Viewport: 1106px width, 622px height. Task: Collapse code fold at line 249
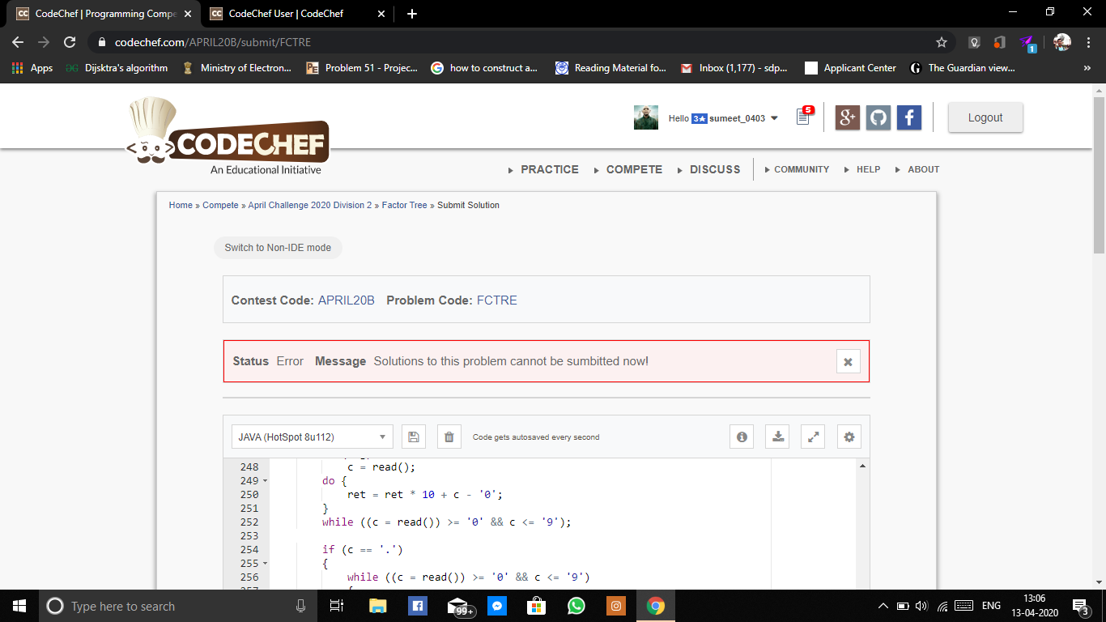click(266, 481)
